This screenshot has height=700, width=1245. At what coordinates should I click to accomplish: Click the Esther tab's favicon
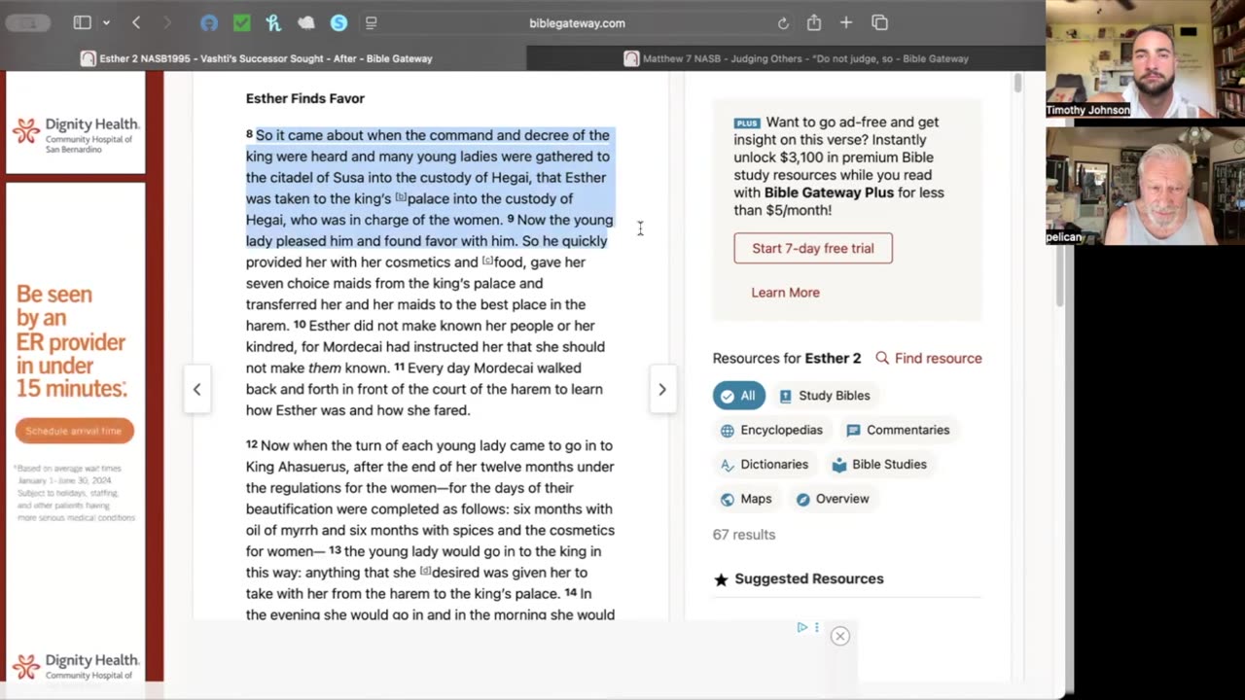89,58
